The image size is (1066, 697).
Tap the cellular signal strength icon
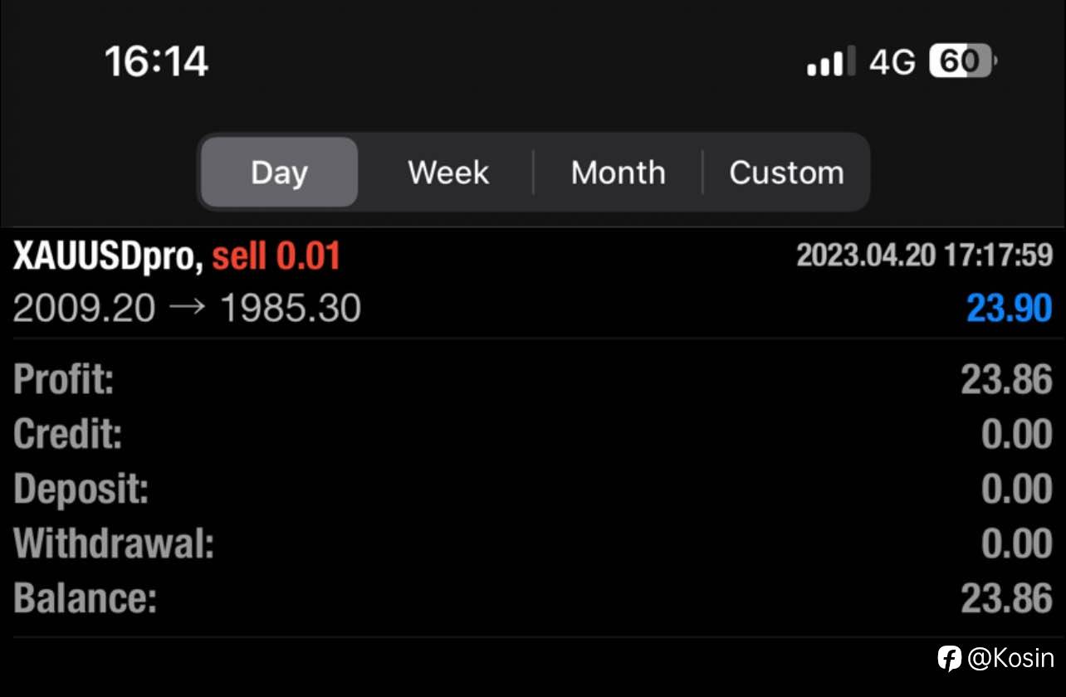(x=825, y=62)
